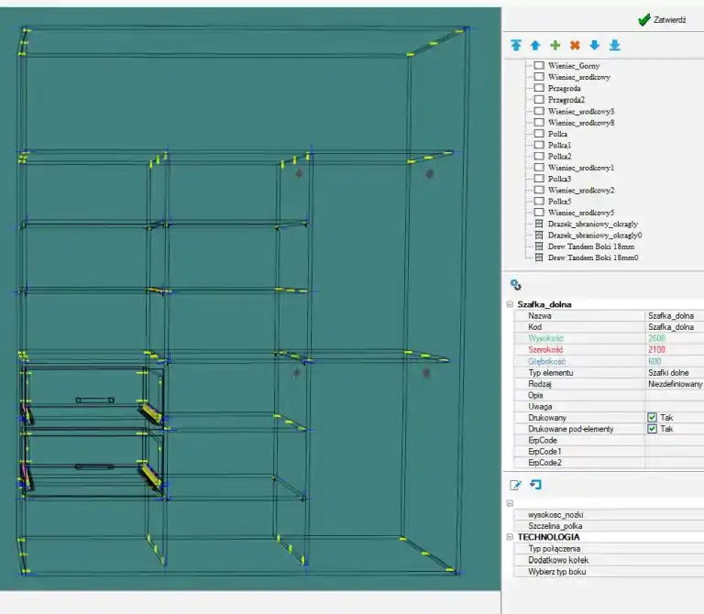Click the edit pencil icon below ErpCode2
The image size is (704, 614).
(x=515, y=485)
